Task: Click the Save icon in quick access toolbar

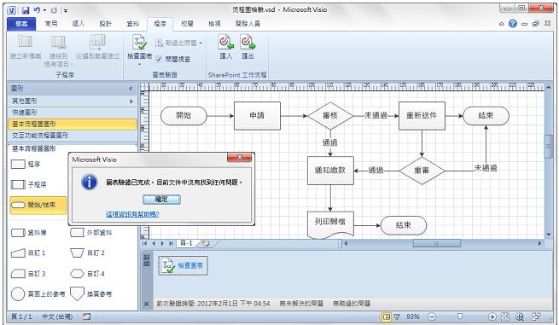Action: pyautogui.click(x=25, y=10)
